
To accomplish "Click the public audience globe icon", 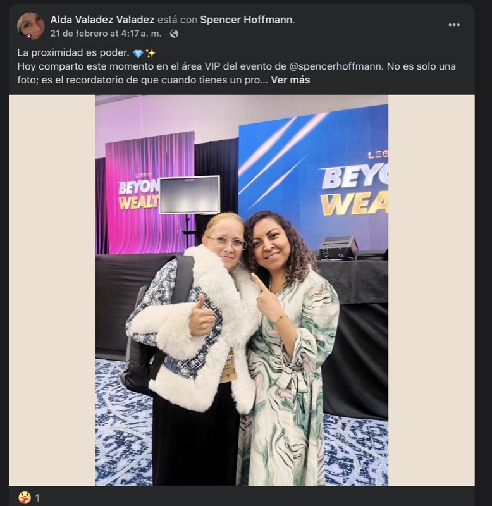I will click(174, 34).
